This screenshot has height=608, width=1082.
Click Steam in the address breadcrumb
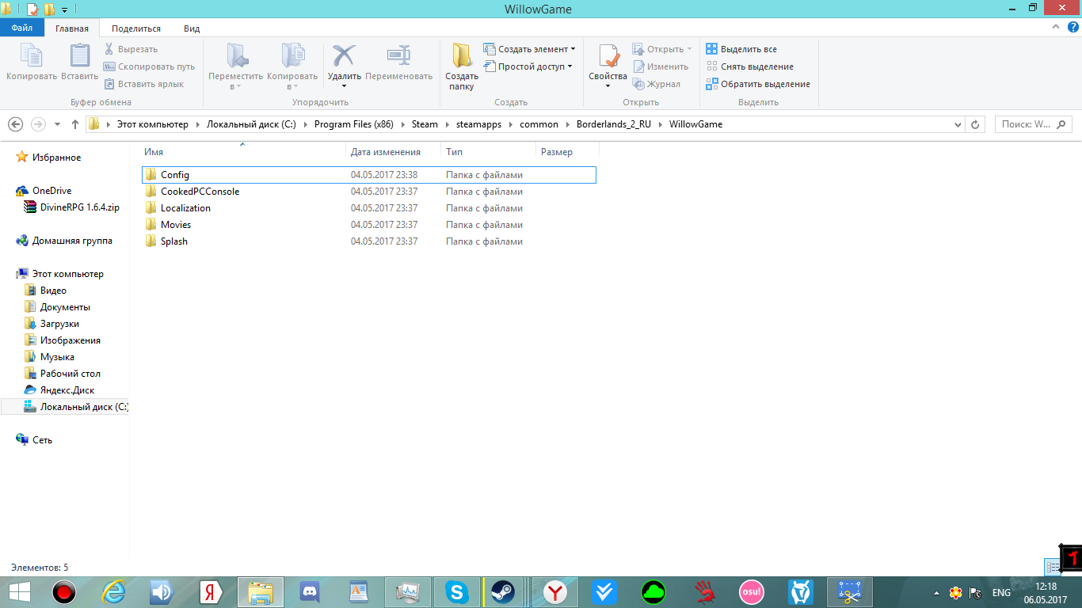click(x=425, y=124)
